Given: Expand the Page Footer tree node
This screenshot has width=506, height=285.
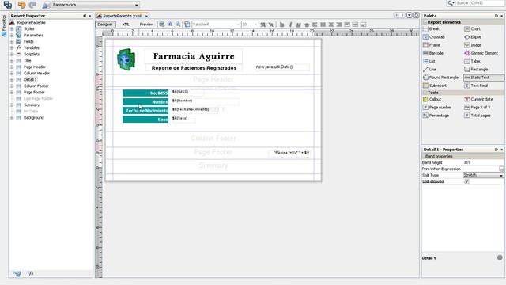Looking at the screenshot, I should point(12,93).
